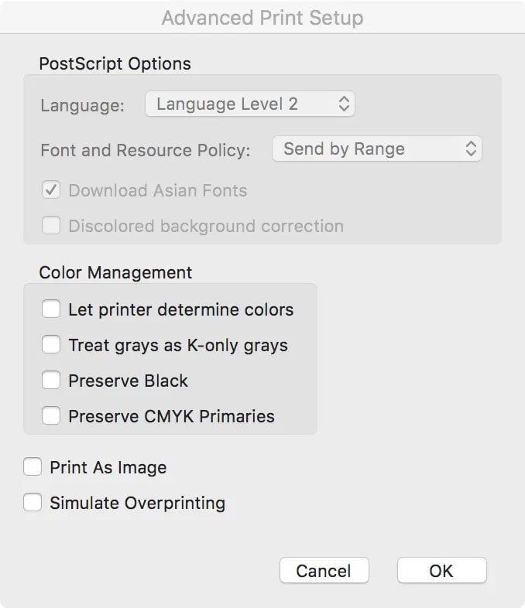Uncheck the Download Asian Fonts checkbox
Screen dimensions: 525x608
tap(51, 190)
